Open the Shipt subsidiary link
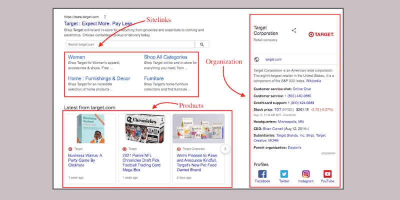400x200 pixels. coord(309,135)
